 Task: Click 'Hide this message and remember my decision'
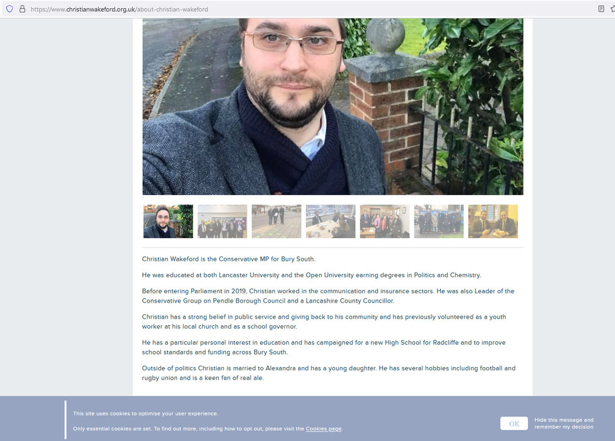[x=564, y=423]
